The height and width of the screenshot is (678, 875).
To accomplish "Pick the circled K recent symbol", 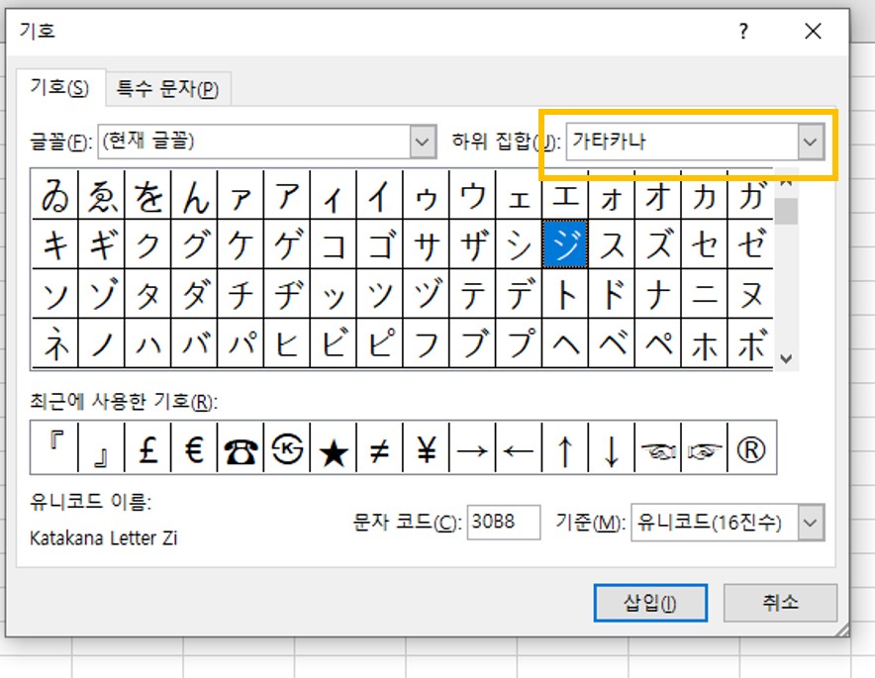I will click(x=287, y=447).
